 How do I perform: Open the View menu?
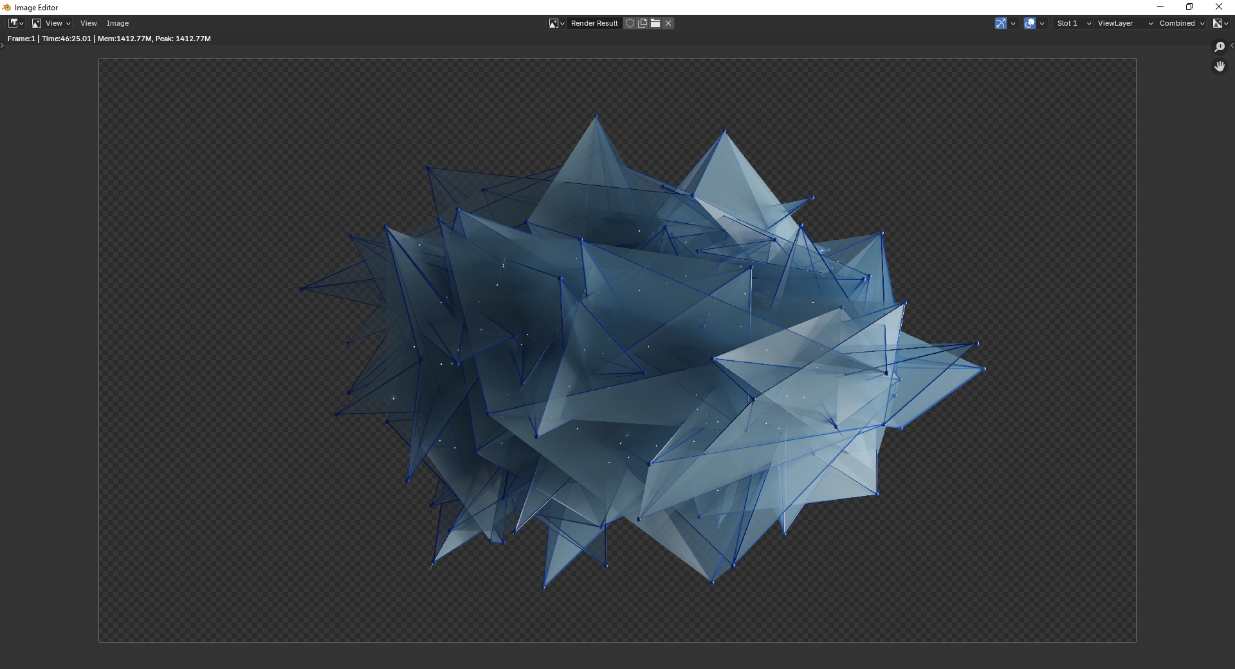[89, 23]
